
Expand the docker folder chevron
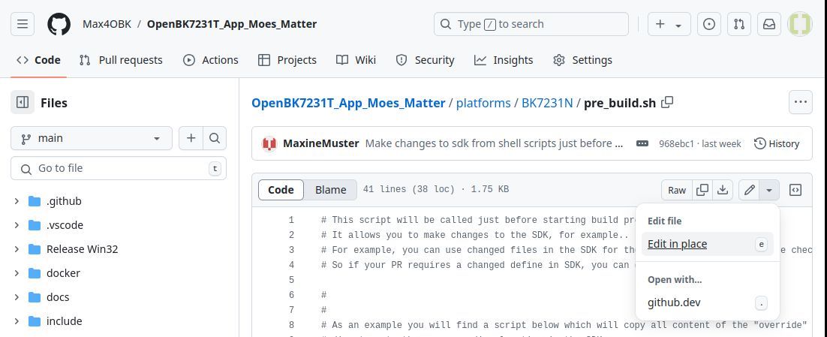pos(17,273)
